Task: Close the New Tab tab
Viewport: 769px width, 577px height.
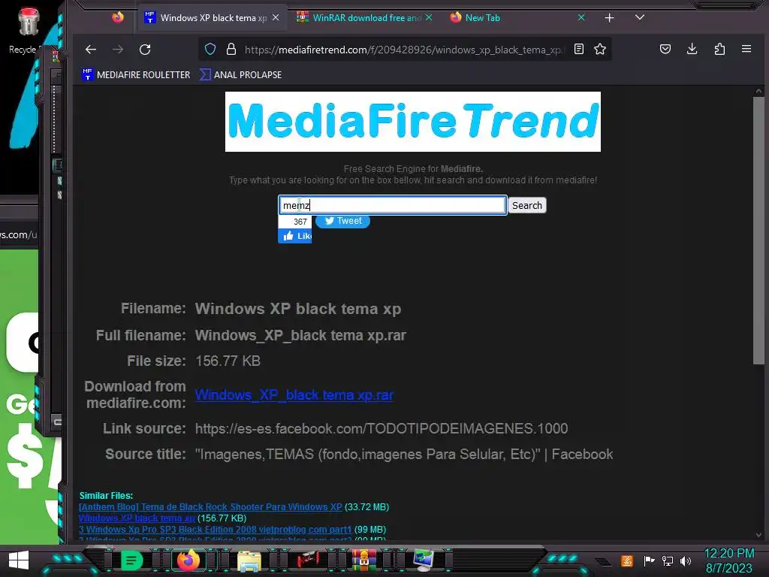Action: coord(581,17)
